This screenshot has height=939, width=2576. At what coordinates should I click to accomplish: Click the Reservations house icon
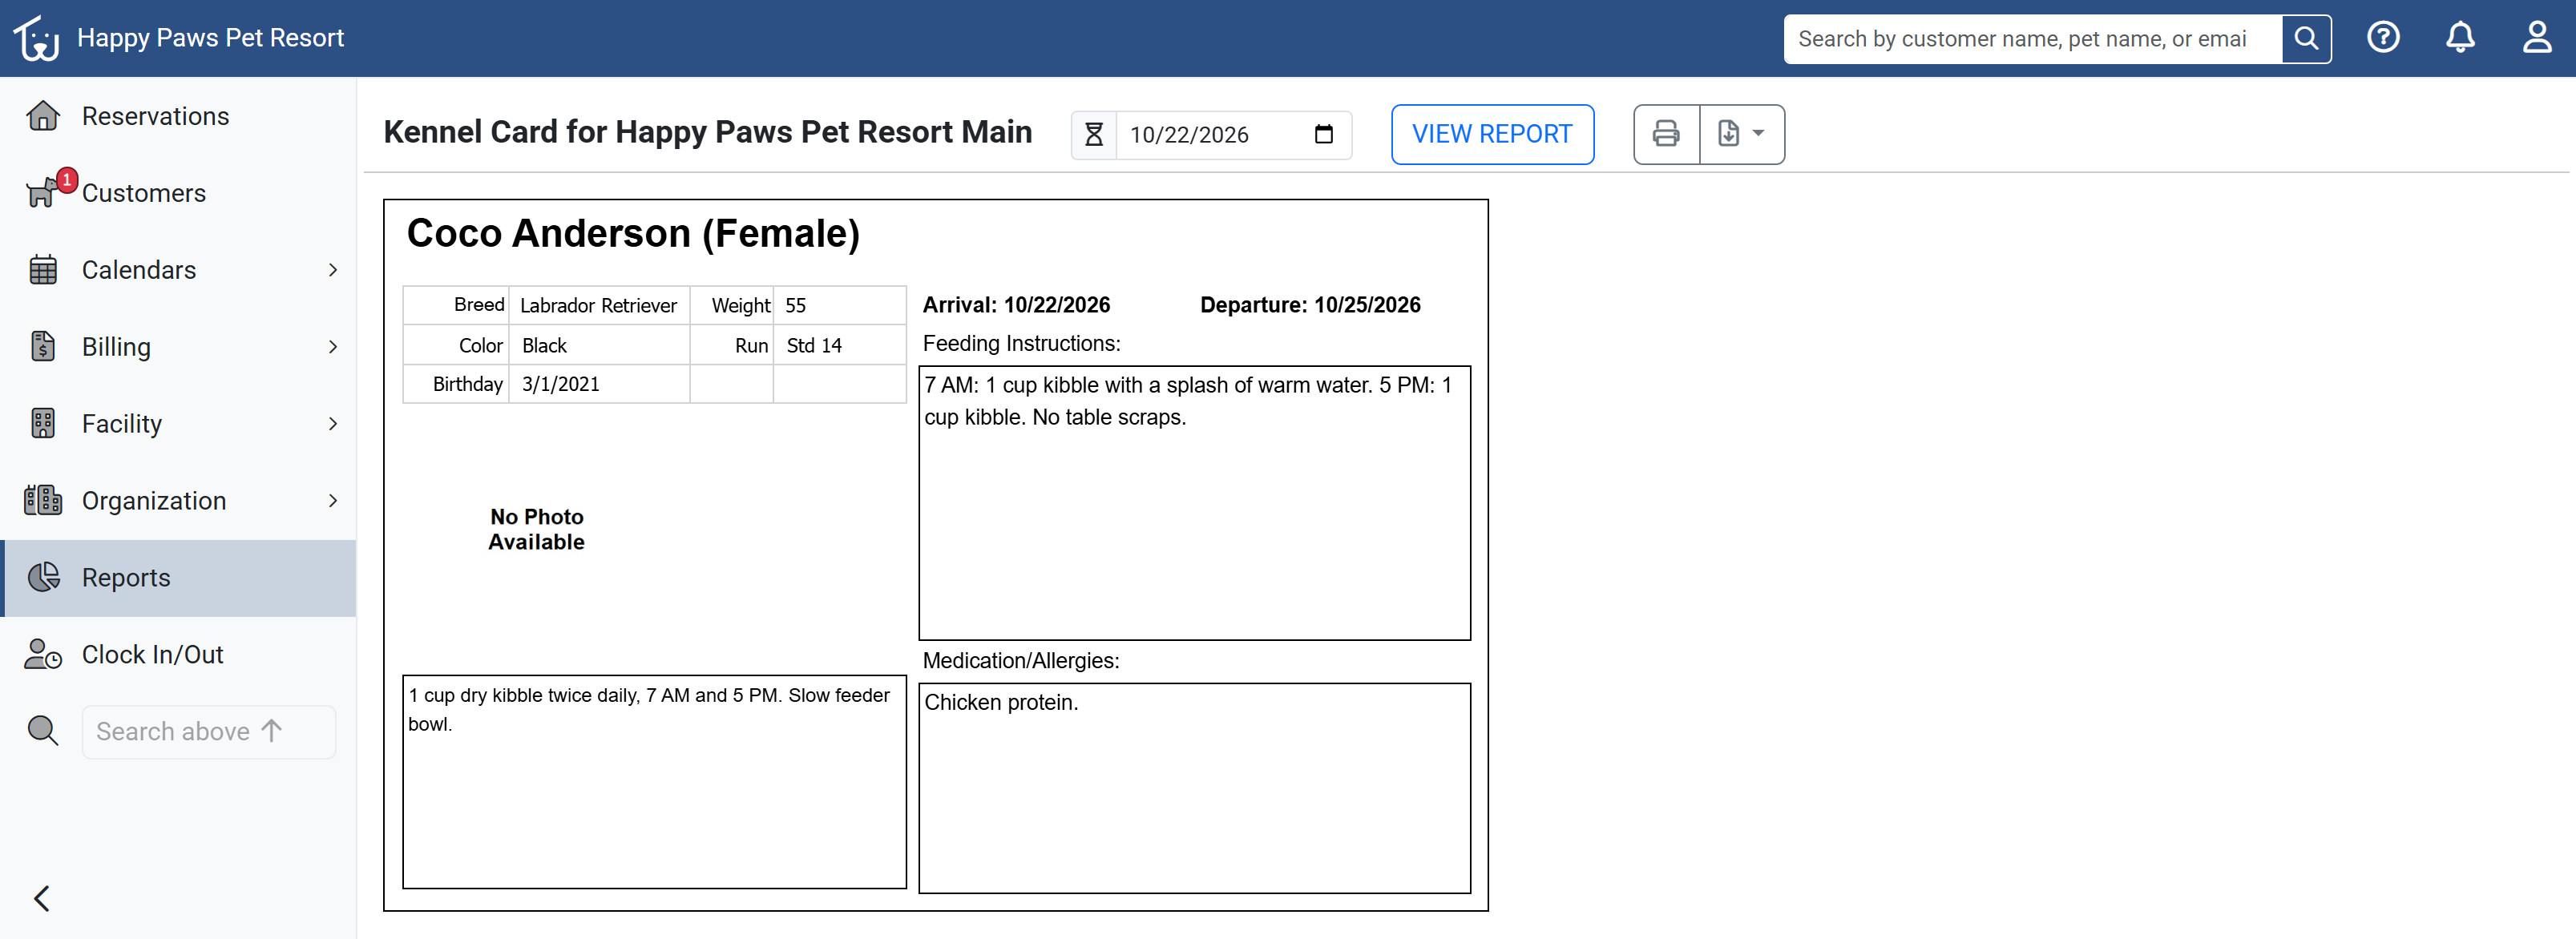pyautogui.click(x=43, y=116)
